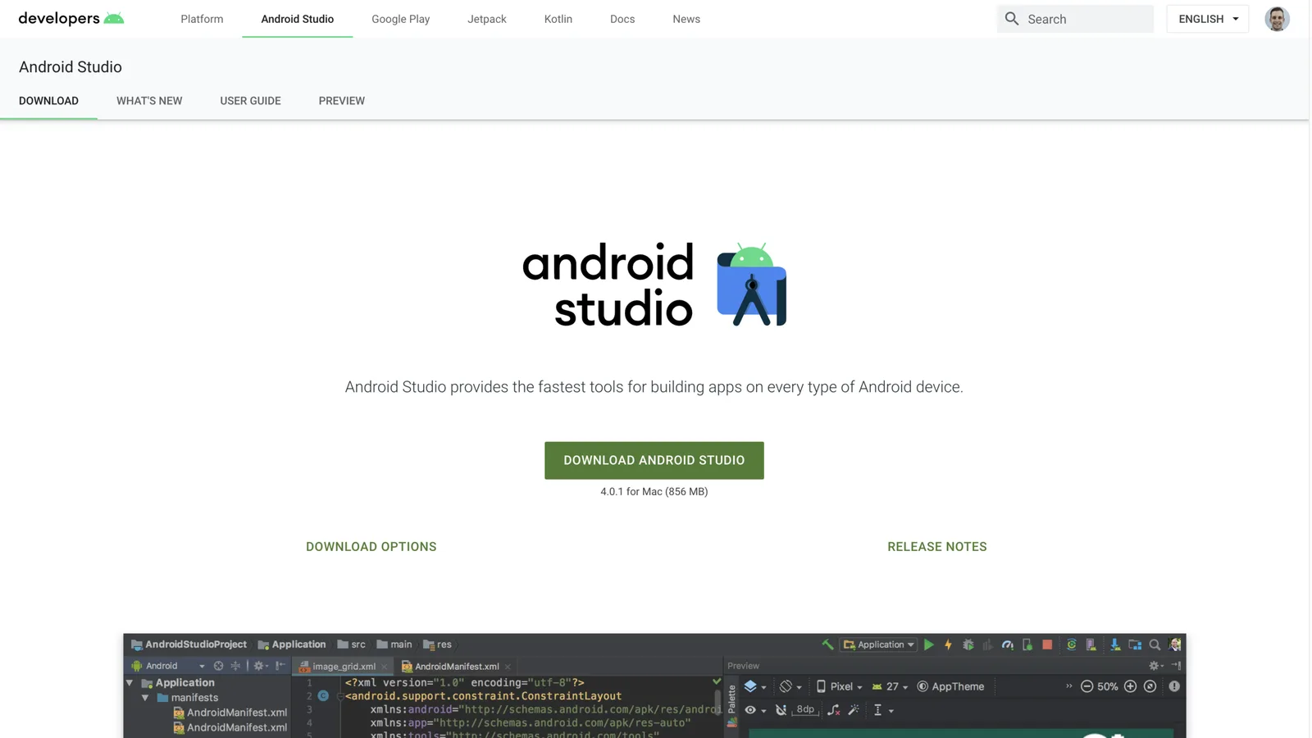Screen dimensions: 1312x738
Task: Open the developers home logo
Action: pyautogui.click(x=71, y=18)
